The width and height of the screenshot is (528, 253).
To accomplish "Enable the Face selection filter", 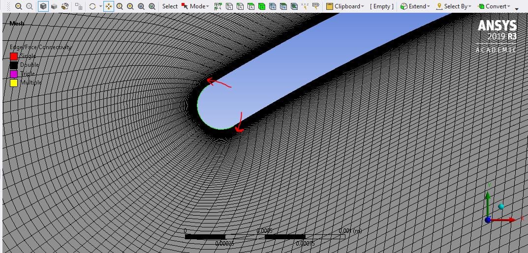I will click(x=251, y=6).
